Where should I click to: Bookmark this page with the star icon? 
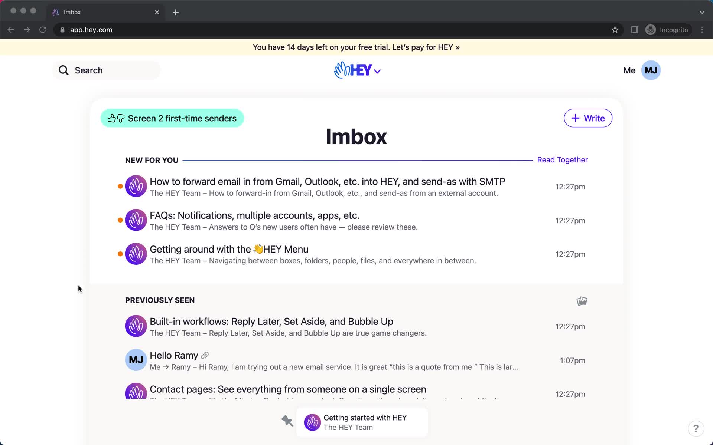point(615,30)
